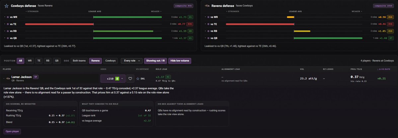Click the purple dot beside Ravens vs RB
The width and height of the screenshot is (398, 138).
(x=208, y=31)
